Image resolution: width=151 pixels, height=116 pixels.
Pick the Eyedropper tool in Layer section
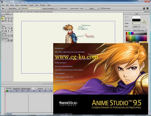[x=12, y=31]
